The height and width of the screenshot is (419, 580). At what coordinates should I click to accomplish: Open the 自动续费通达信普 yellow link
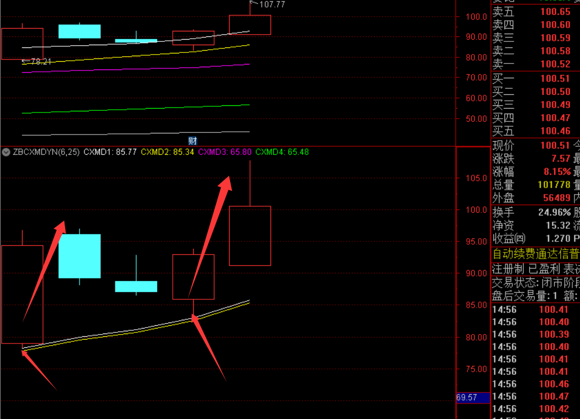click(536, 254)
